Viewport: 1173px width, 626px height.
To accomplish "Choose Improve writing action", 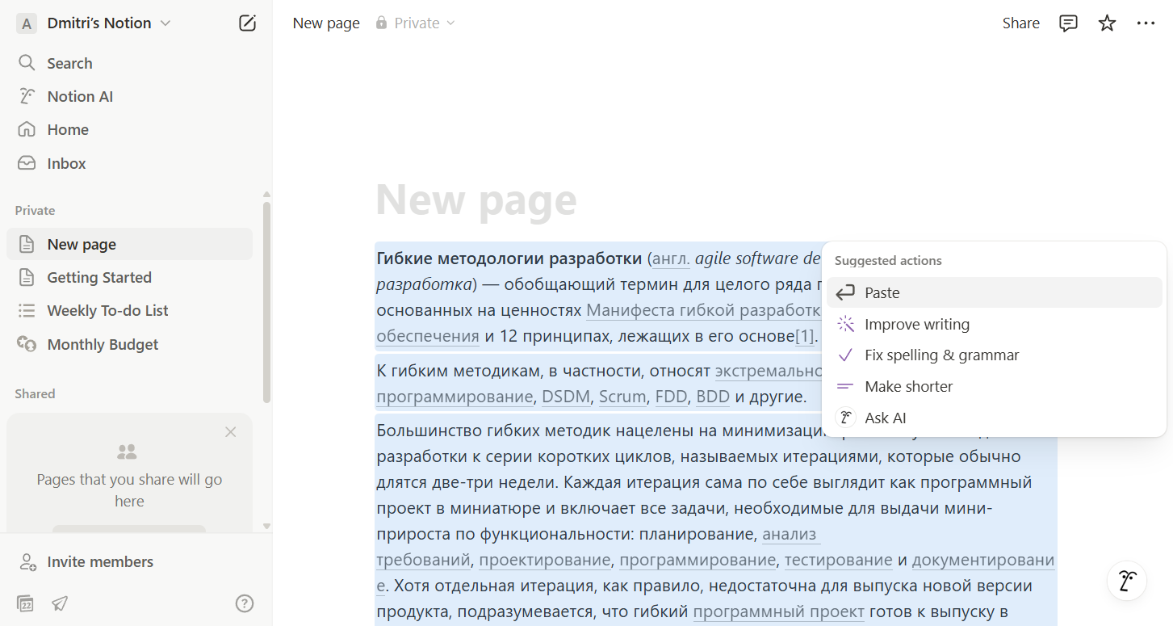I will [916, 325].
